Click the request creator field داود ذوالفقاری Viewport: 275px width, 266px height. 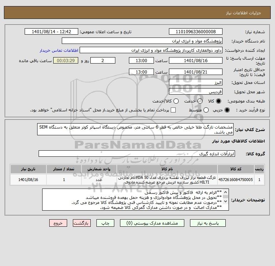151,50
